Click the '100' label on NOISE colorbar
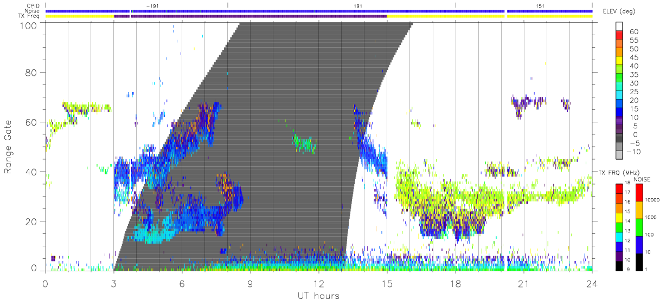 tap(649, 236)
